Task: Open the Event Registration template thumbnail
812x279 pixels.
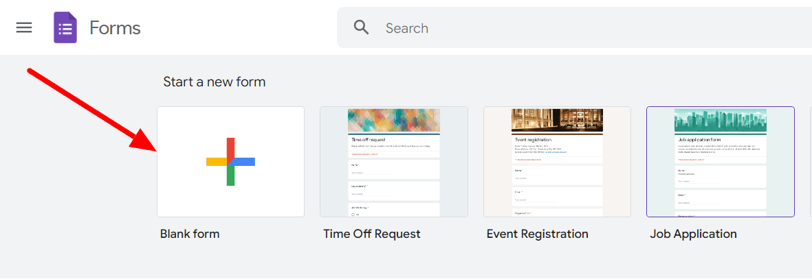Action: click(557, 162)
